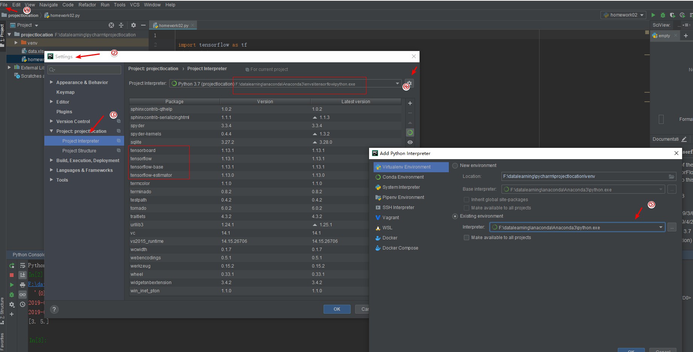
Task: Edit Documentation pencil icon in SciView
Action: pyautogui.click(x=684, y=139)
